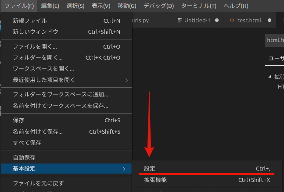Click 保存 menu entry
This screenshot has width=284, height=192.
[x=66, y=121]
